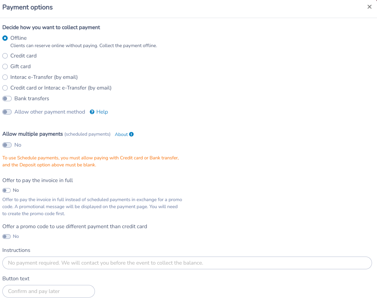Viewport: 377px width, 302px height.
Task: Enable Offer to pay invoice in full toggle
Action: (6, 190)
